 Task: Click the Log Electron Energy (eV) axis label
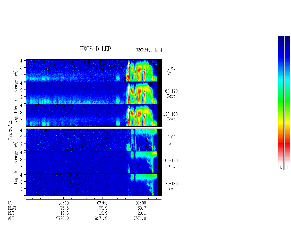pos(16,97)
